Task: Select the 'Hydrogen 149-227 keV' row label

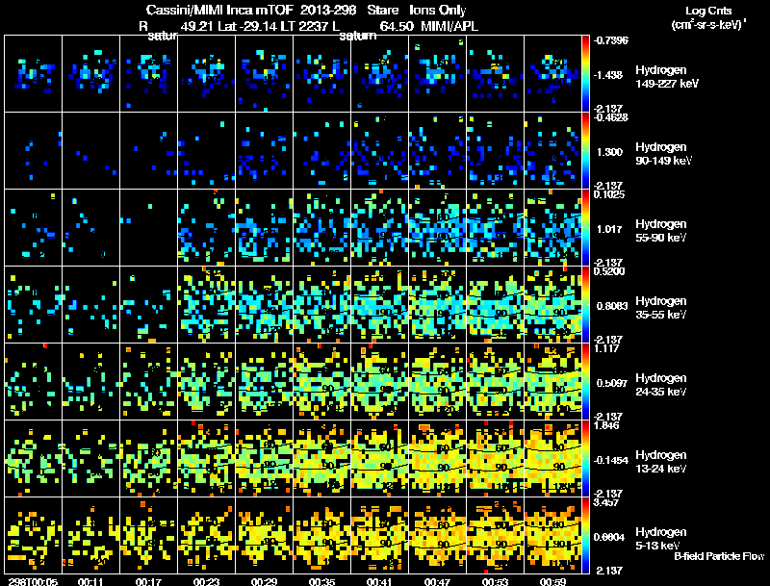Action: point(666,77)
